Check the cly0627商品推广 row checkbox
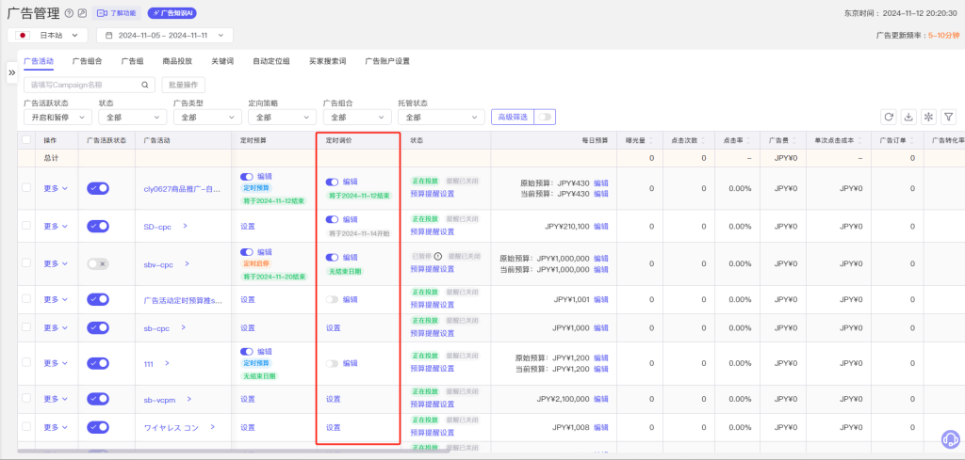 tap(25, 187)
